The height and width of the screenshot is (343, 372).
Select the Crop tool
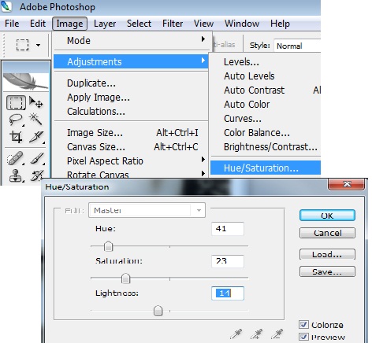point(16,137)
